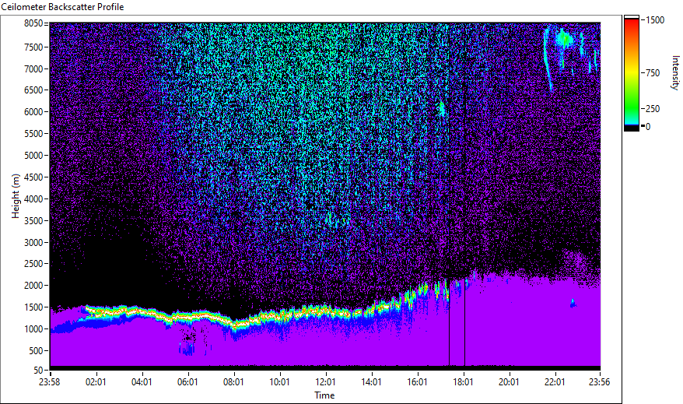The image size is (683, 404).
Task: Click the 7500 height tick label
Action: (x=33, y=47)
